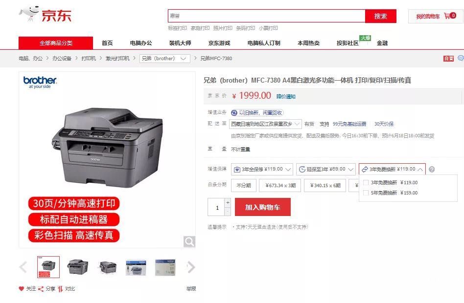464x303 pixels.
Task: Check the 3年免费换新 ¥119.00 option
Action: click(366, 183)
